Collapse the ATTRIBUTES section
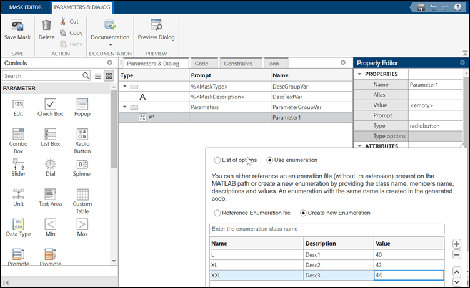Viewport: 470px width, 288px height. 360,146
